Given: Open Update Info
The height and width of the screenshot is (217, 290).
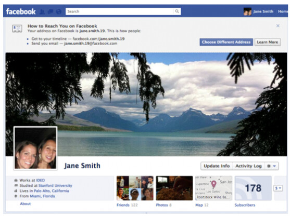Looking at the screenshot, I should pos(217,166).
